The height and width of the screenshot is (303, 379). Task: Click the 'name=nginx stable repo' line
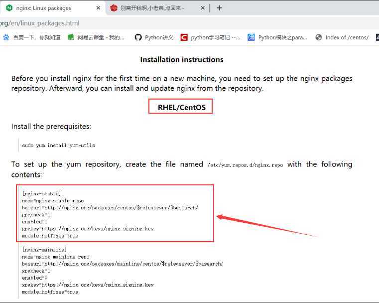(x=53, y=201)
